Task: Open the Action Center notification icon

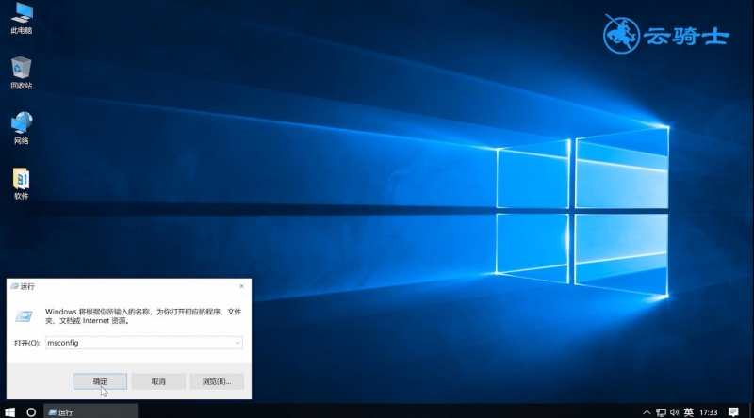Action: tap(733, 412)
